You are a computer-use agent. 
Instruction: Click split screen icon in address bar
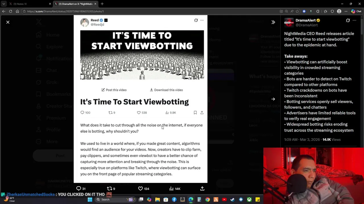(x=281, y=11)
